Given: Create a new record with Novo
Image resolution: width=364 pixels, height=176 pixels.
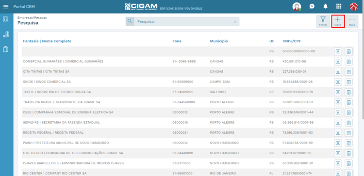Looking at the screenshot, I should tap(338, 21).
